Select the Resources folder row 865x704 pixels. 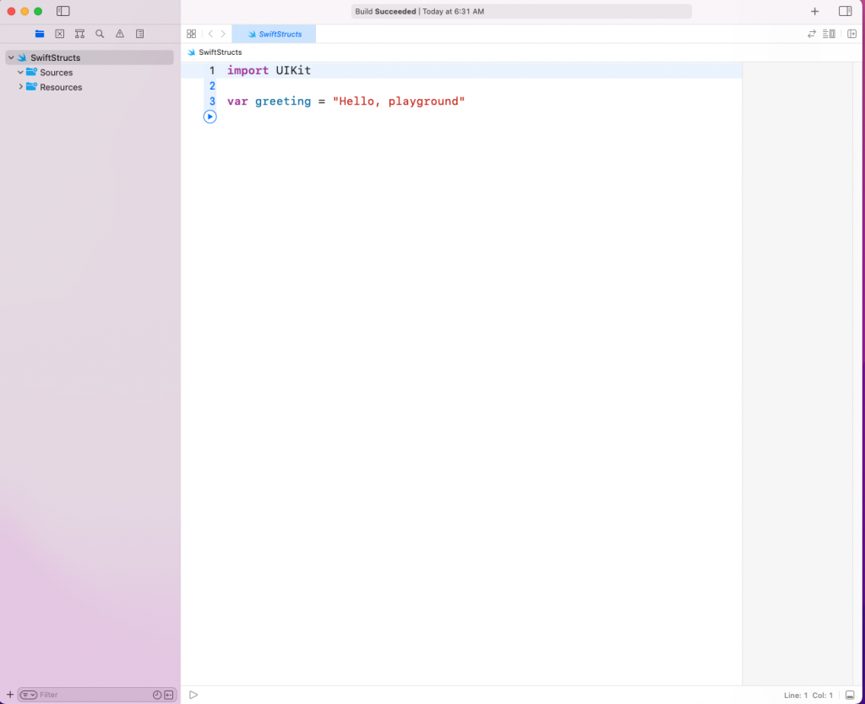click(x=90, y=87)
